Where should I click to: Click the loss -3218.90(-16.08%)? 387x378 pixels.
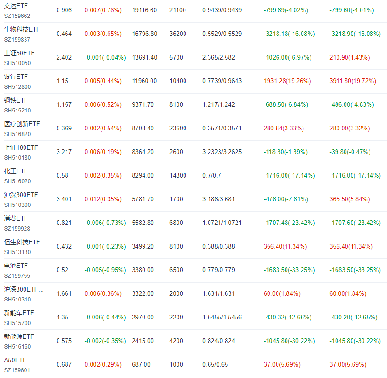[355, 34]
